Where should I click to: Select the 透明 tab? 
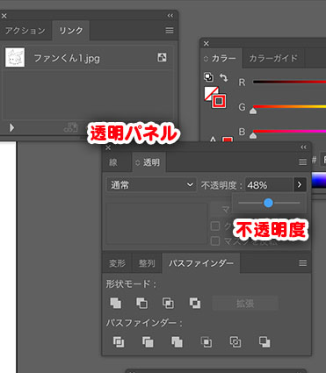pos(149,162)
